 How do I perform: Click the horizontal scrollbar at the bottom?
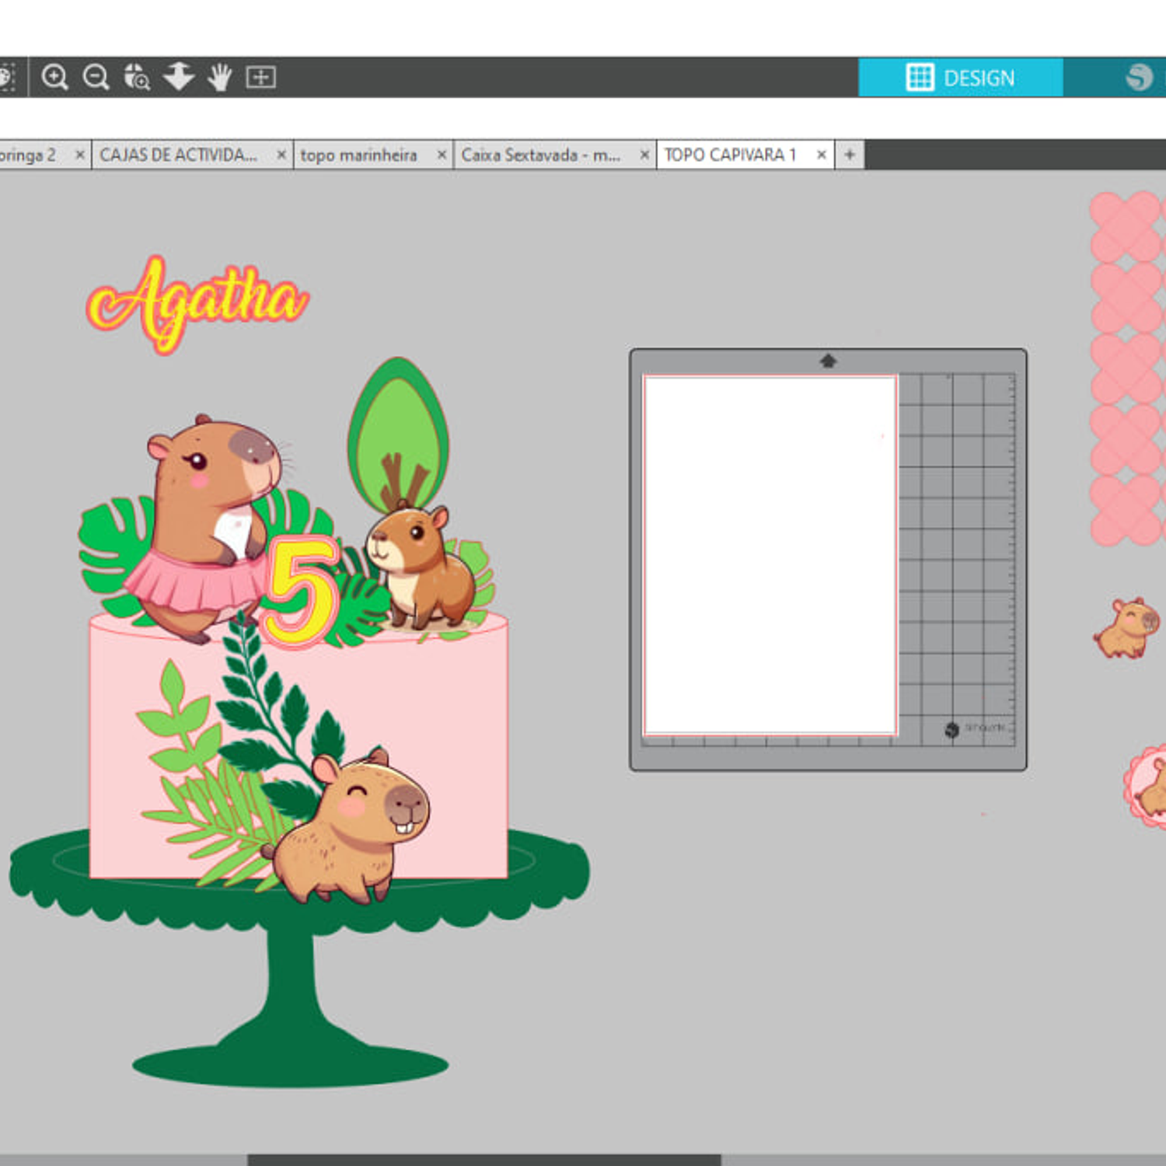484,1159
